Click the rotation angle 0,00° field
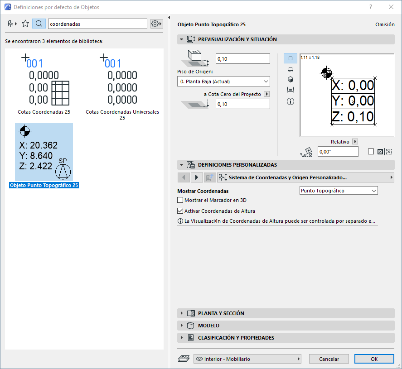This screenshot has height=369, width=402. click(x=338, y=152)
